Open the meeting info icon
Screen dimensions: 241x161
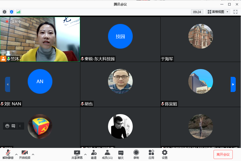tap(5, 12)
